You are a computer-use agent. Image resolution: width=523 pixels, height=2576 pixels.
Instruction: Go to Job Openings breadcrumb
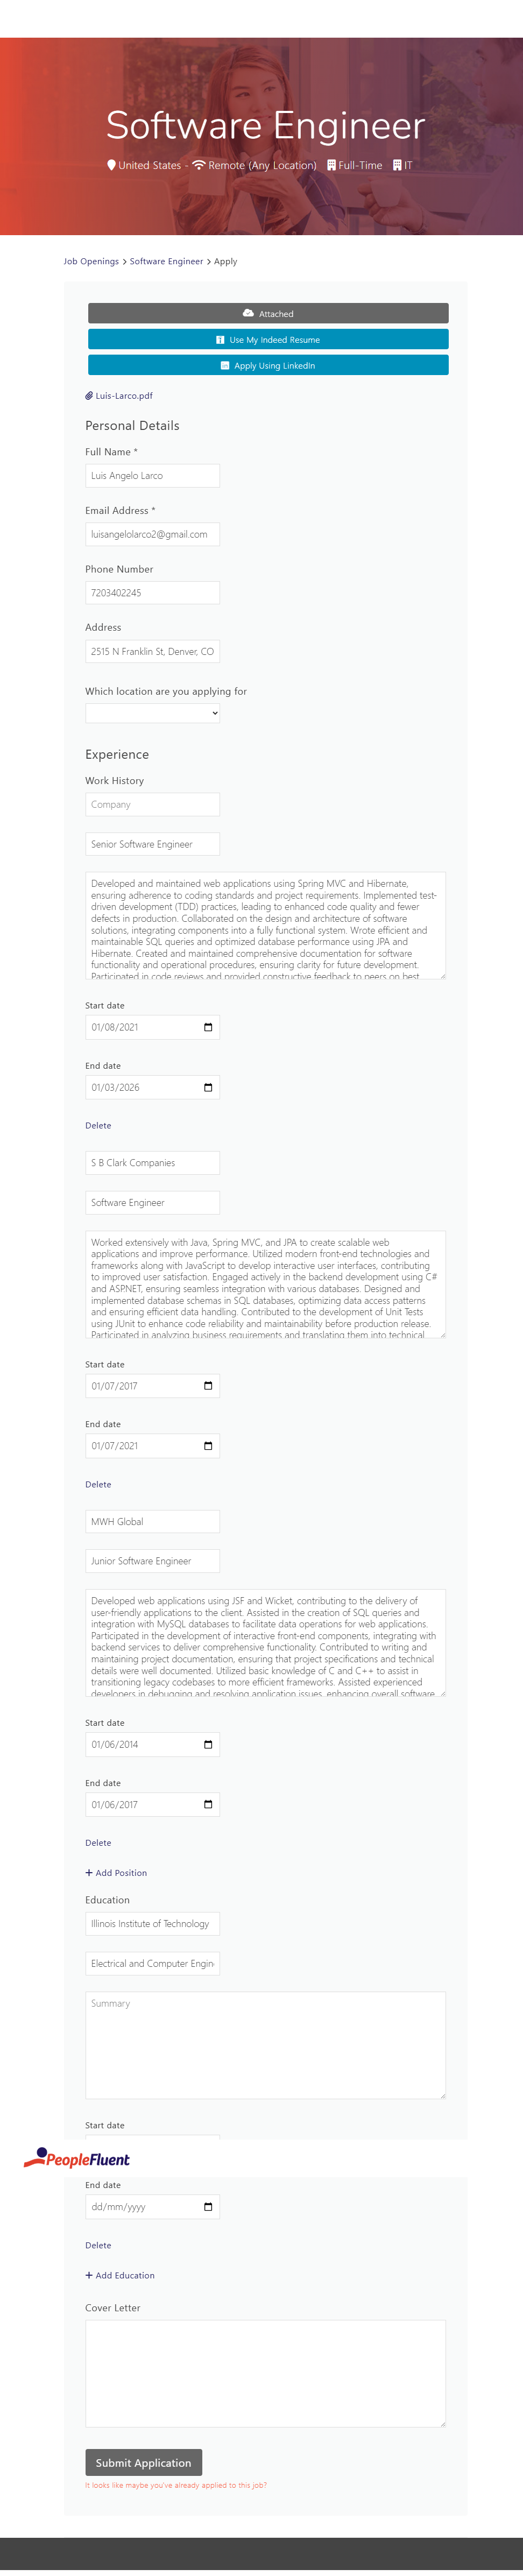click(x=91, y=262)
